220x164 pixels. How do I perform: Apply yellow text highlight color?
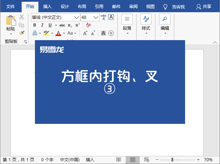pos(46,33)
